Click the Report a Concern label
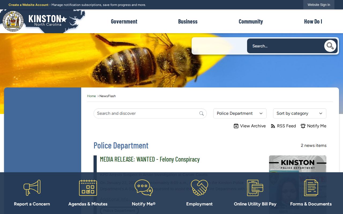343x214 pixels. [x=32, y=204]
